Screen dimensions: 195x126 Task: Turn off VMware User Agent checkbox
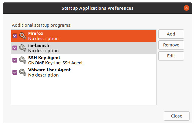tap(15, 72)
